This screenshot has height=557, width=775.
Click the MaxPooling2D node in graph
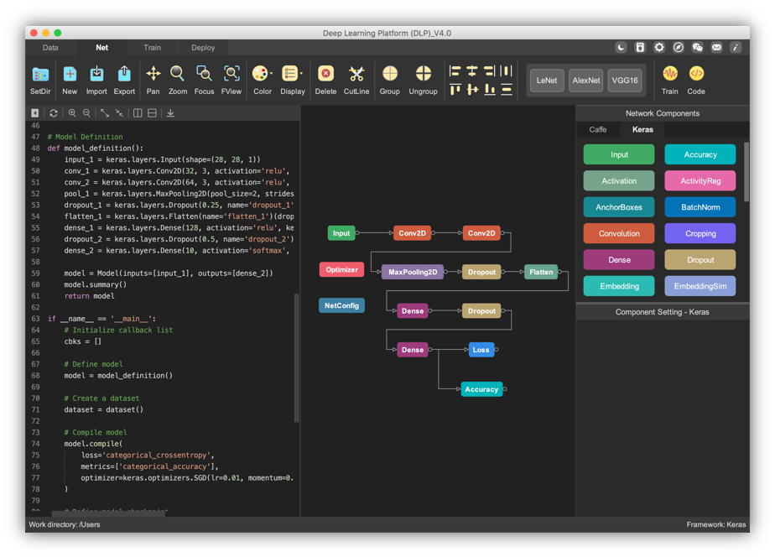click(x=412, y=272)
